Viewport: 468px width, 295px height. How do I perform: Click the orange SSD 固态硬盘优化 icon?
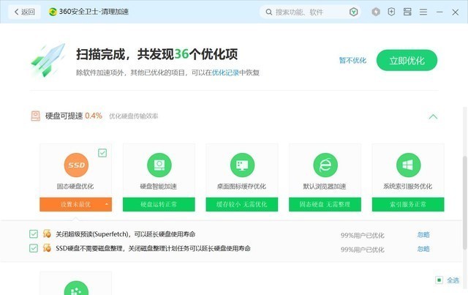pos(76,165)
